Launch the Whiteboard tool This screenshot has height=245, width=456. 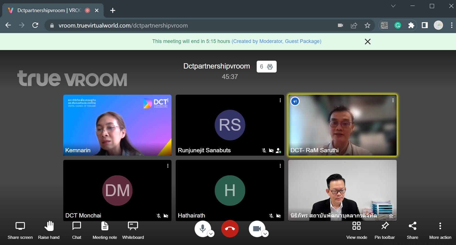133,226
